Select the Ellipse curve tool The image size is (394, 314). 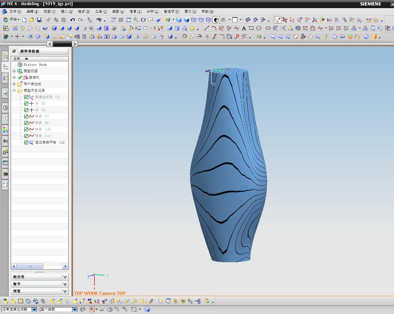(x=268, y=28)
